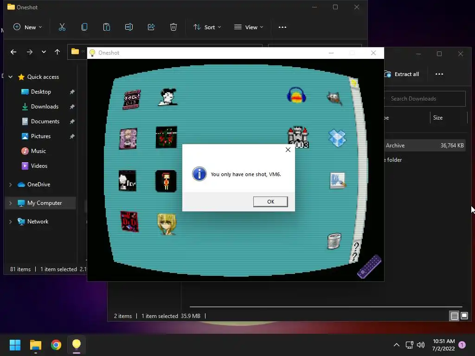Switch to details view in Downloads window
Viewport: 475px width, 356px height.
(x=454, y=316)
